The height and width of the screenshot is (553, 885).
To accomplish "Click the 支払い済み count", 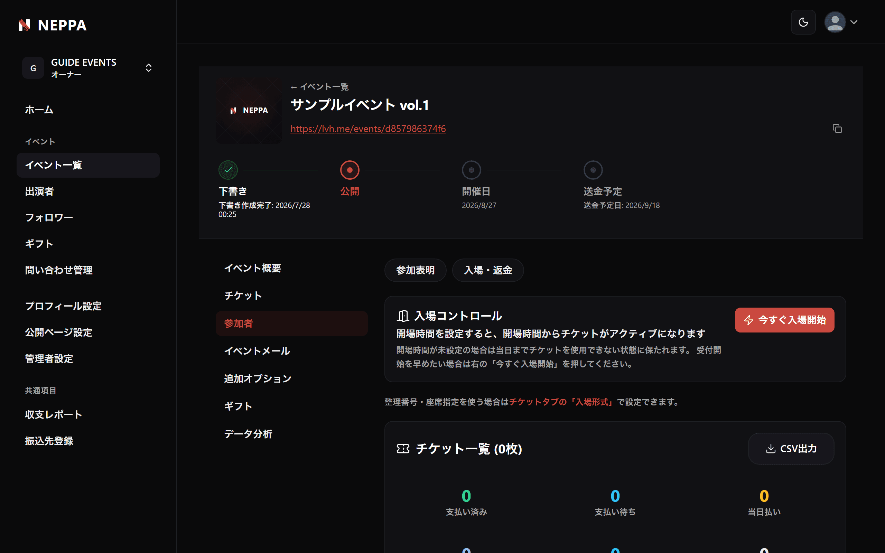I will click(466, 496).
